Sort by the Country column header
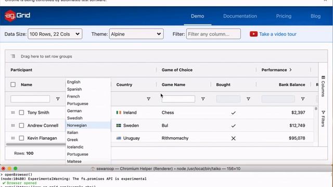 (124, 85)
